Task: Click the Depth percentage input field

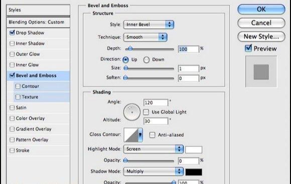Action: 188,49
